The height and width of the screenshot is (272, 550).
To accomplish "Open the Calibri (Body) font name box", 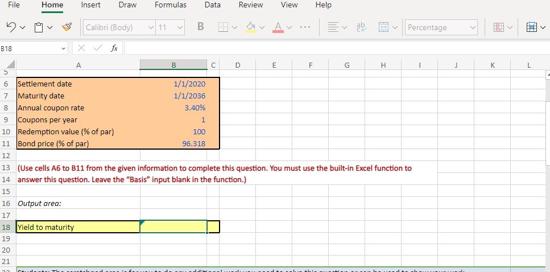I will [x=119, y=27].
